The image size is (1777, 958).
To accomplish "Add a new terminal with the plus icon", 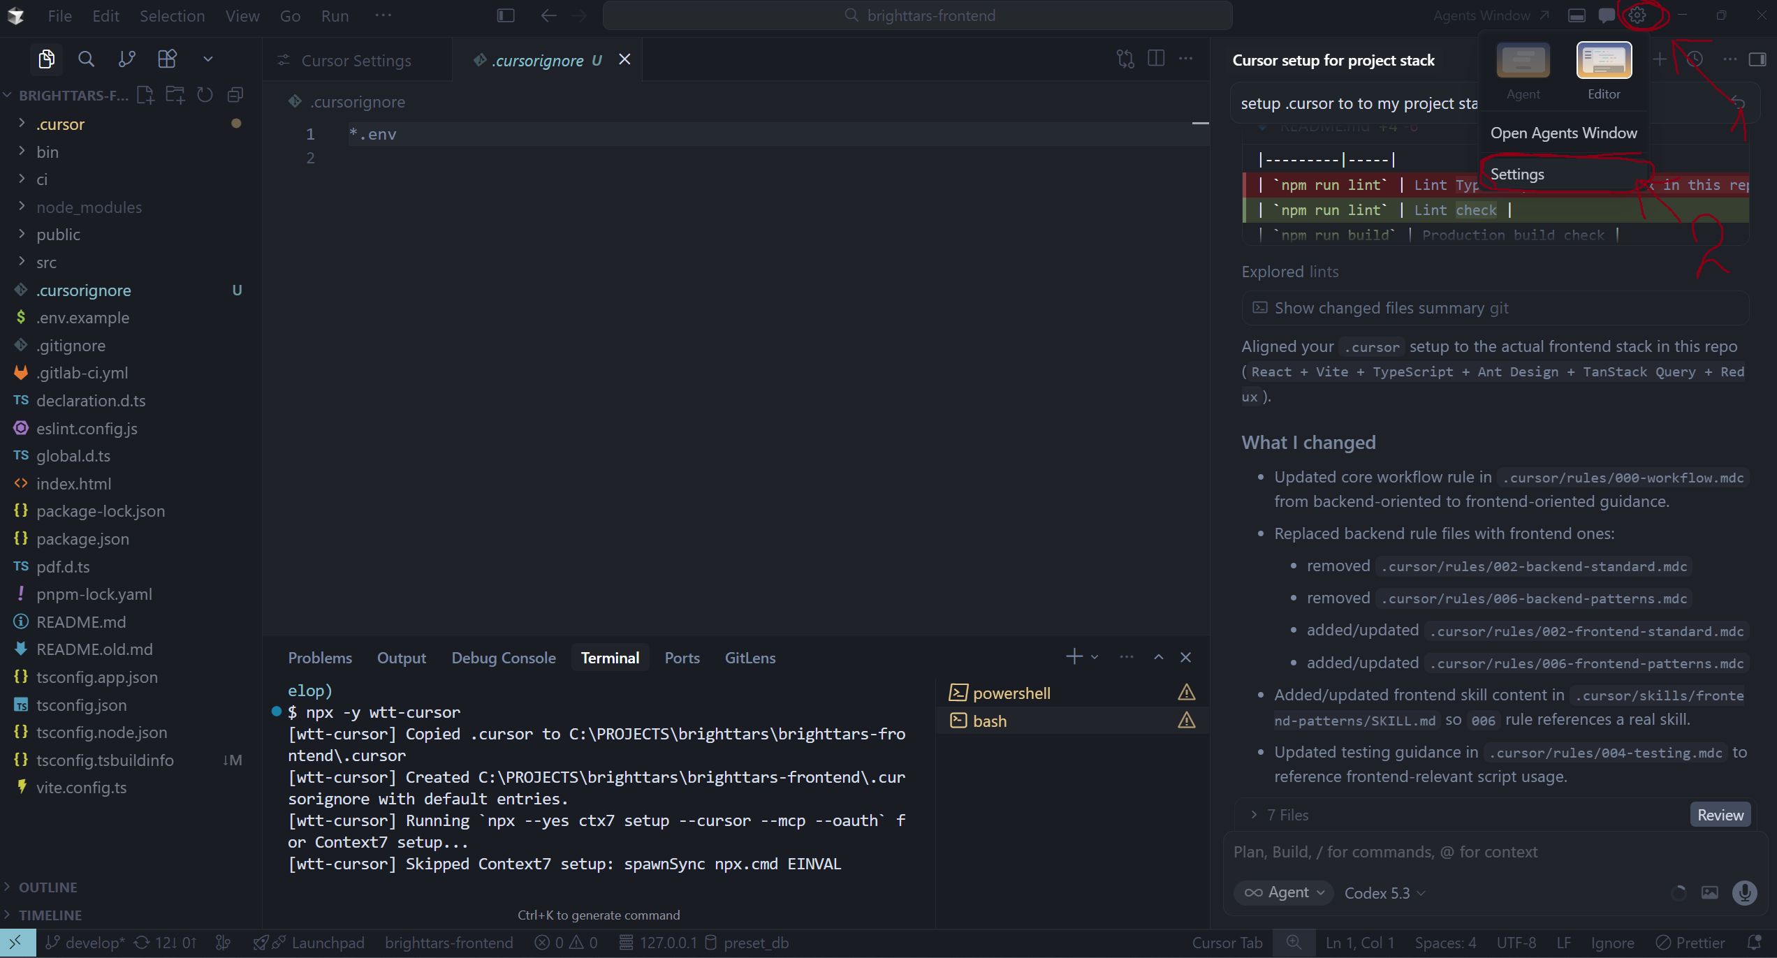I will click(1074, 656).
